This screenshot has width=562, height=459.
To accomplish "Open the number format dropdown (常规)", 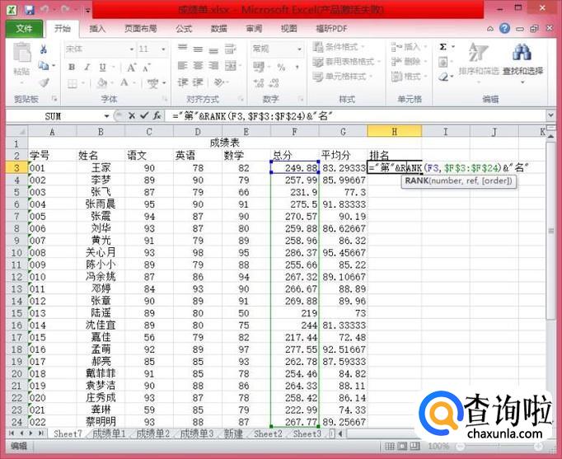I will [299, 49].
